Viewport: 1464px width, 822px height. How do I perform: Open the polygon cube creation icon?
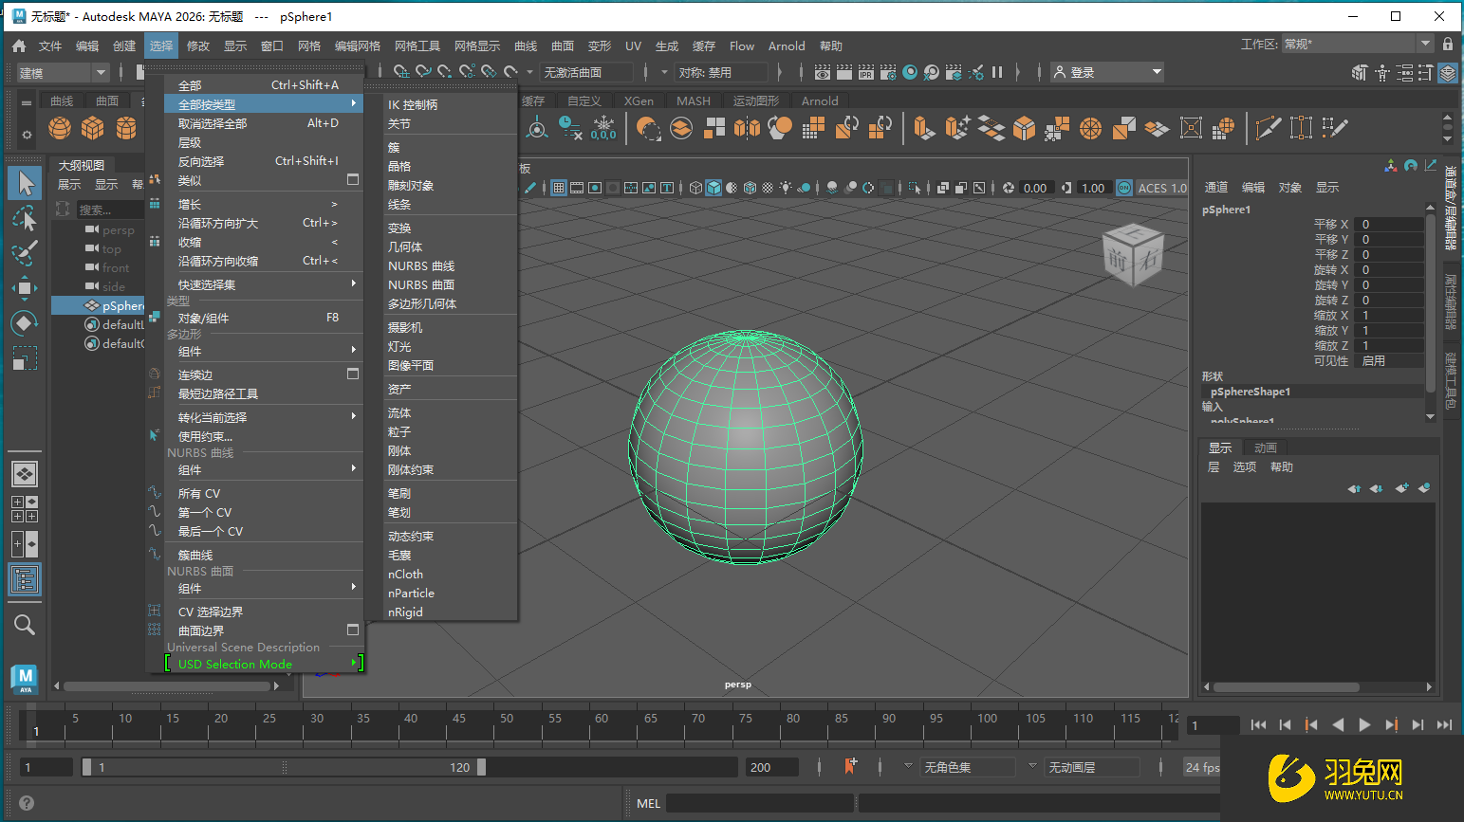tap(90, 128)
